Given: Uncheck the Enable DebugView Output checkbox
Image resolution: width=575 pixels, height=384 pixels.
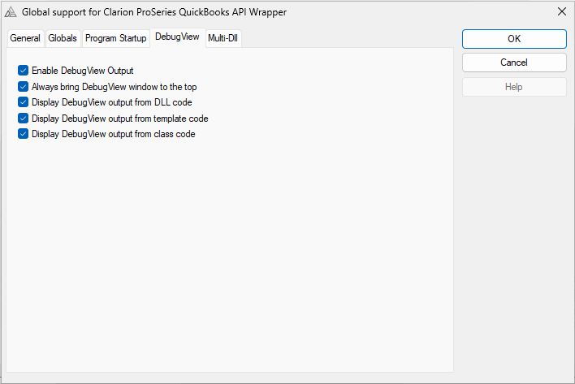Looking at the screenshot, I should [23, 71].
